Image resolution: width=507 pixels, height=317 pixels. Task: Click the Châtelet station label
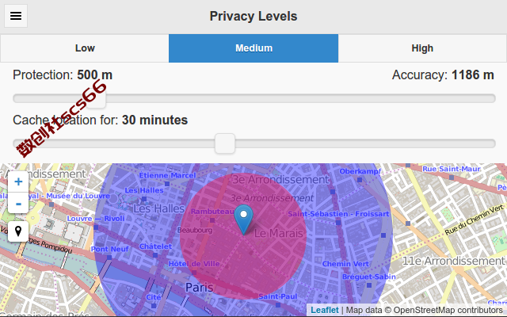point(155,246)
